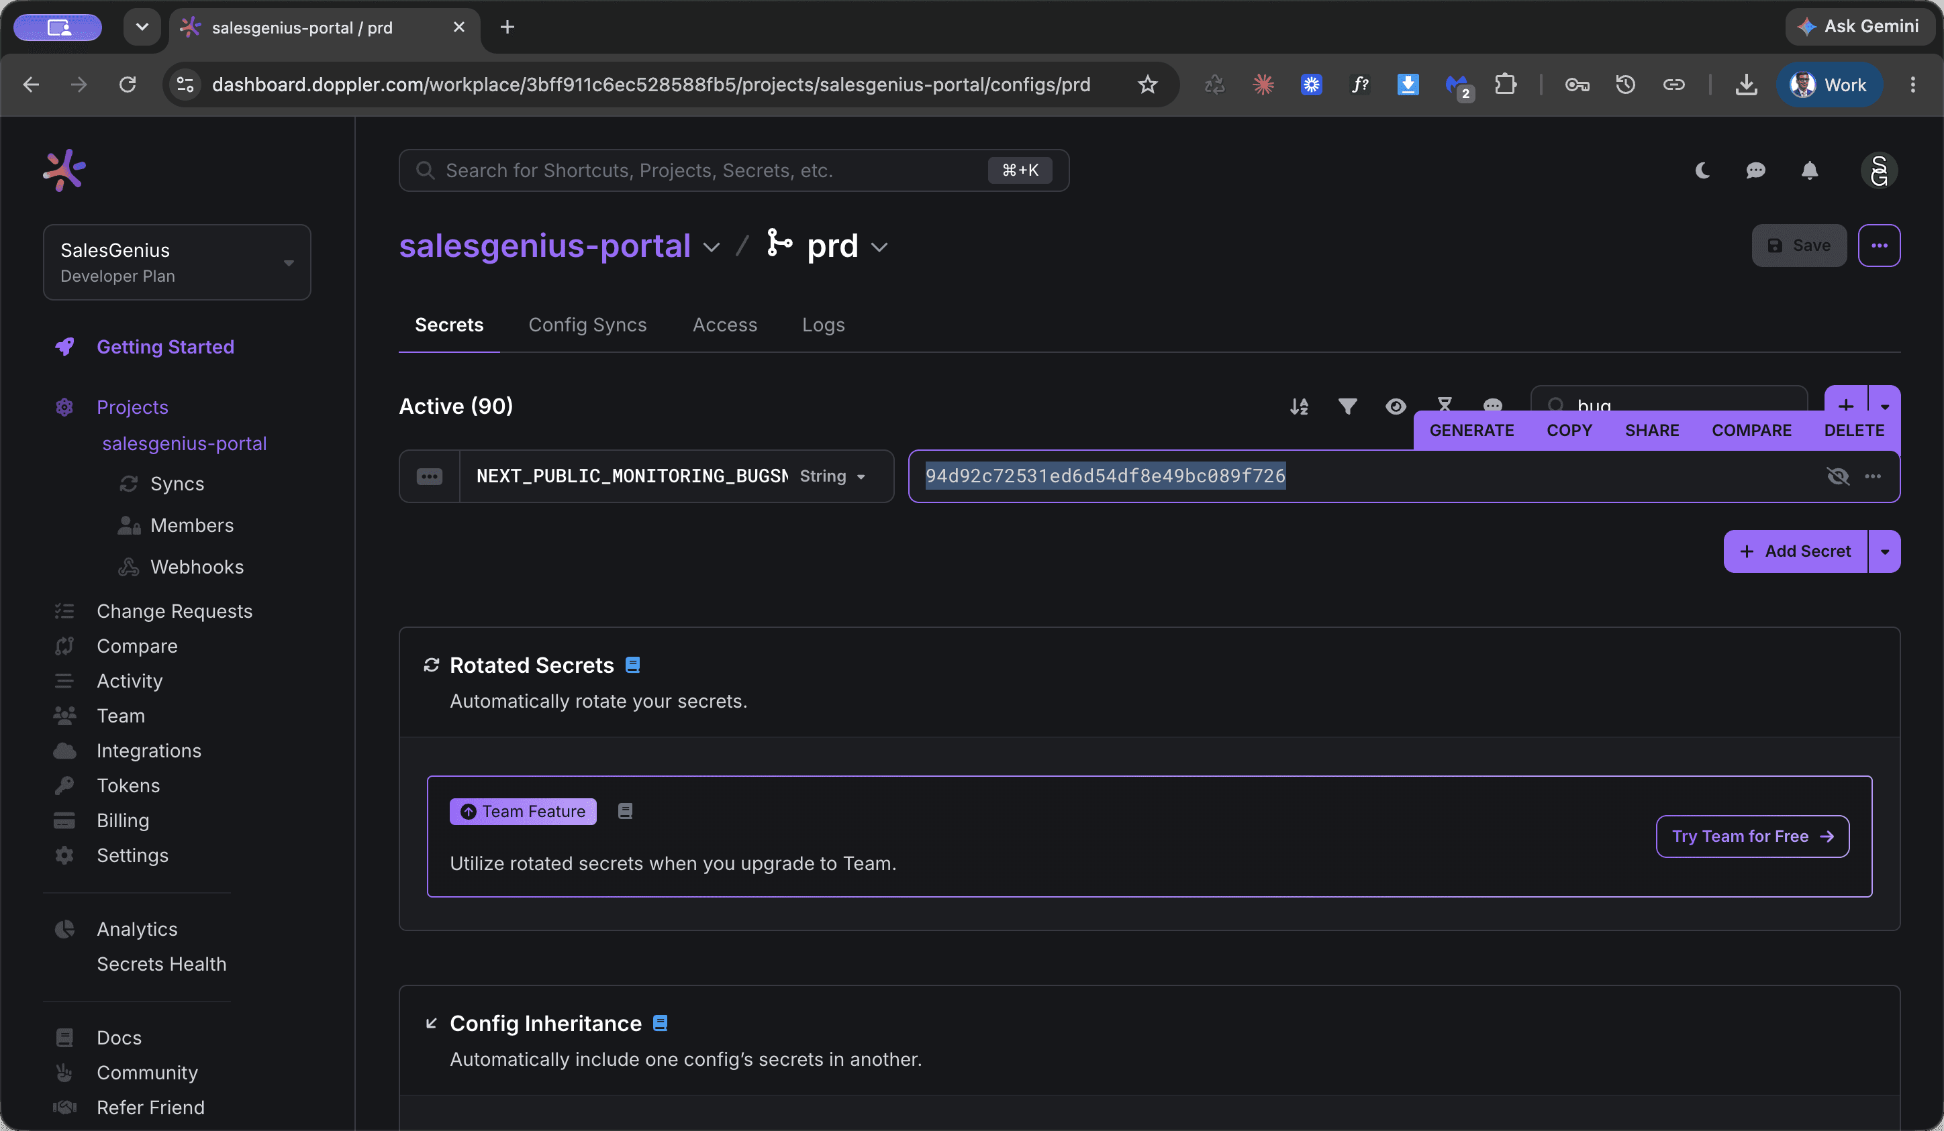Screen dimensions: 1944x1131
Task: Open config options ellipsis button next to Save
Action: pyautogui.click(x=1879, y=246)
